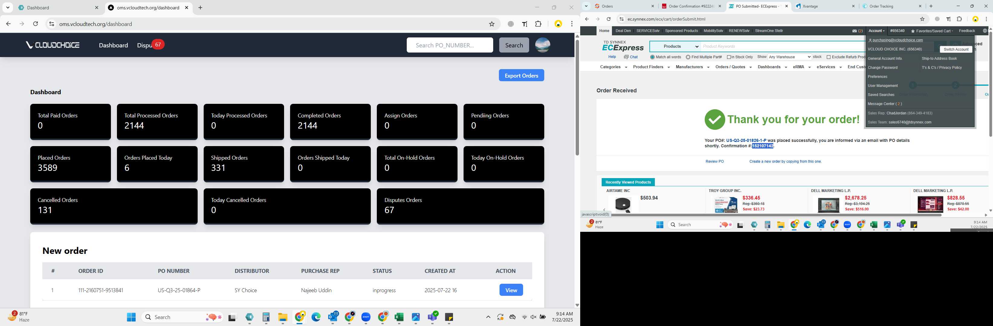Click the Search button beside the PO number field
Image resolution: width=993 pixels, height=326 pixels.
(x=514, y=45)
